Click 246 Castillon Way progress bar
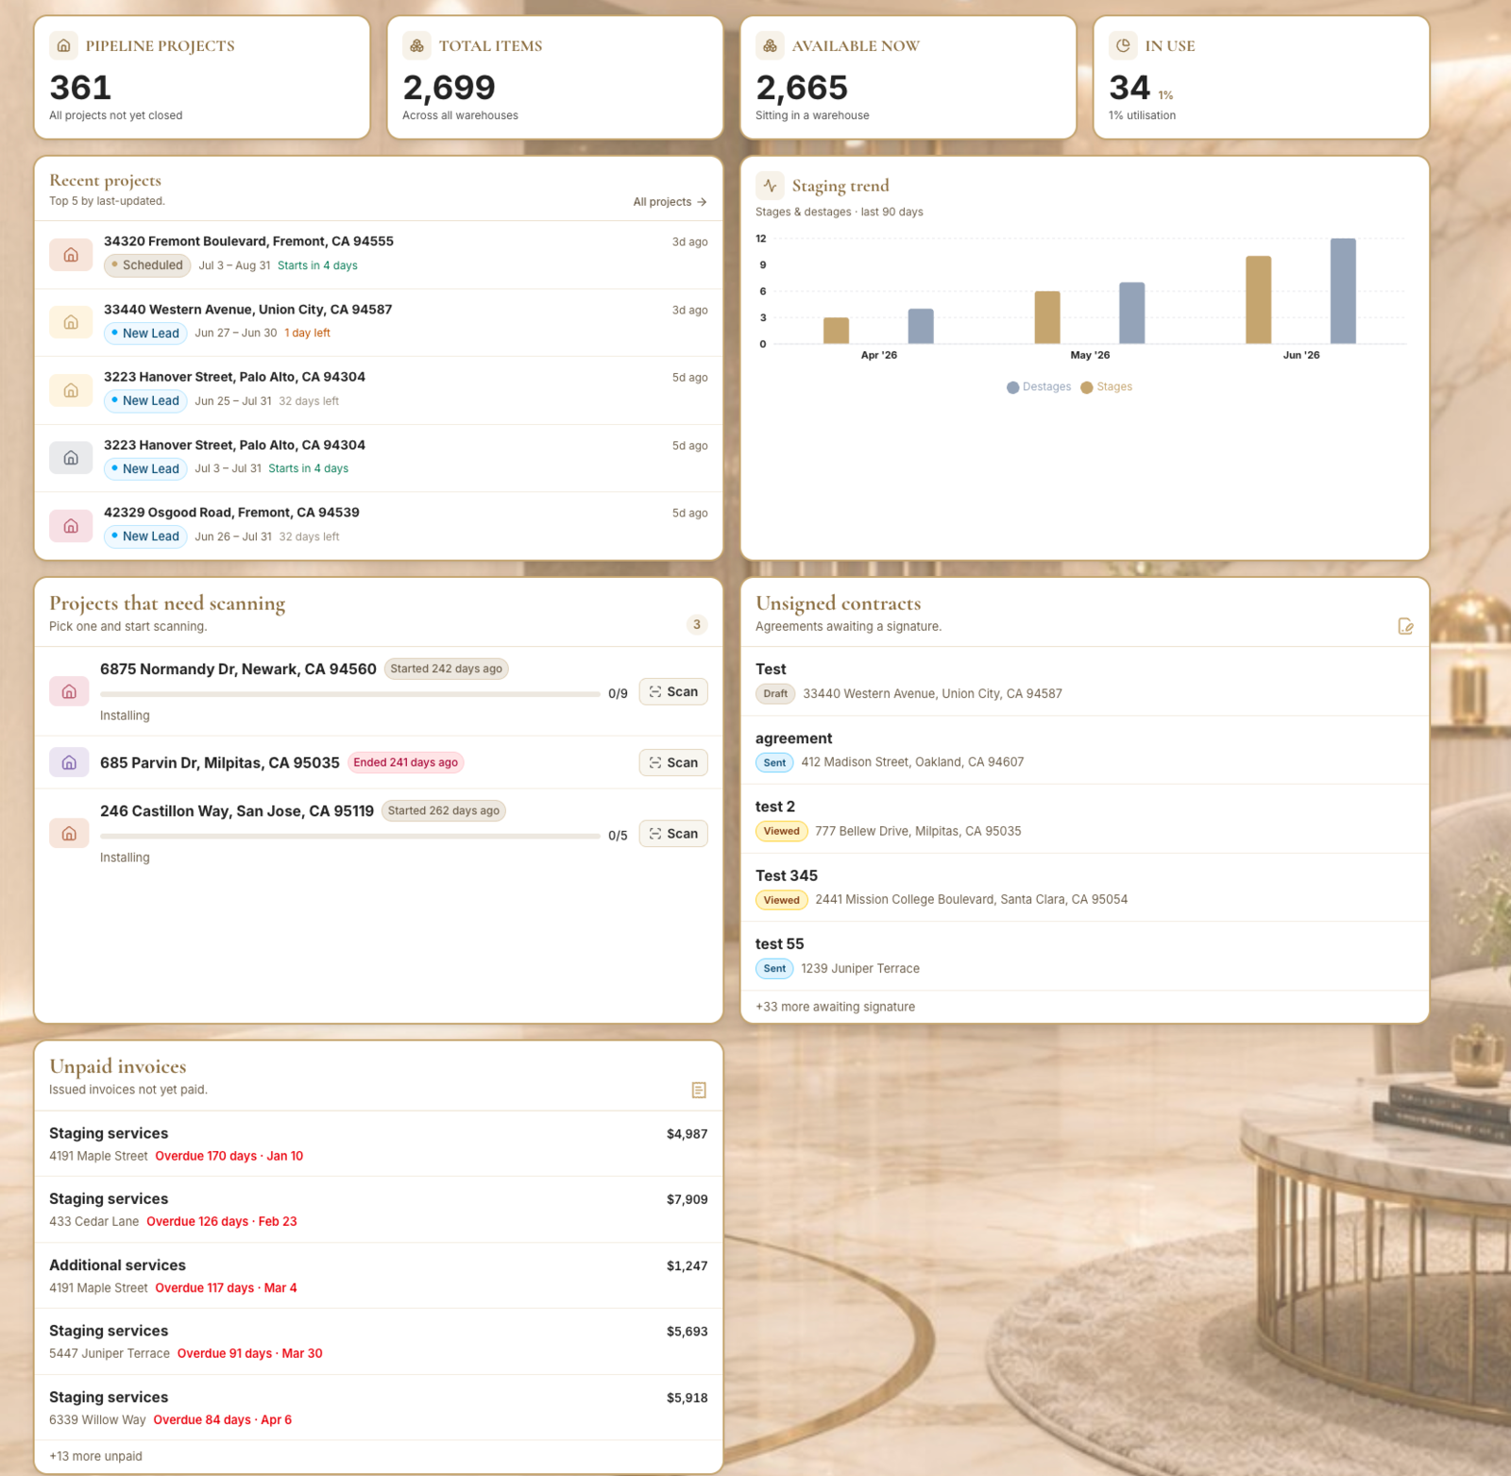 [x=350, y=836]
